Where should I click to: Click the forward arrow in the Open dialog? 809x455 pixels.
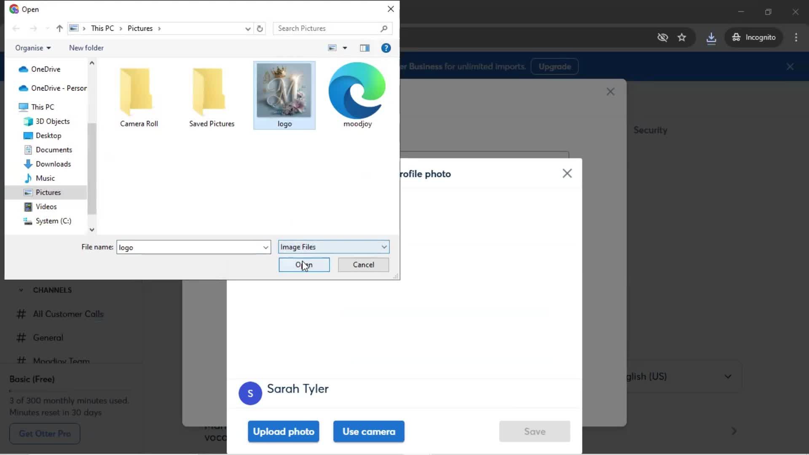click(33, 28)
